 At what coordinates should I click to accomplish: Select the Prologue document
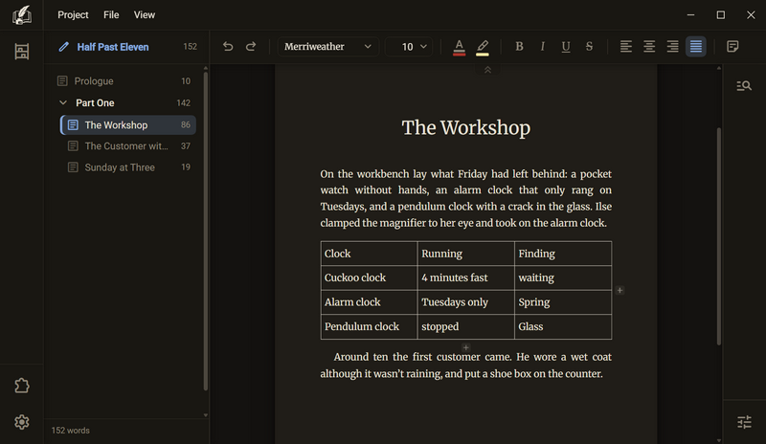124,81
